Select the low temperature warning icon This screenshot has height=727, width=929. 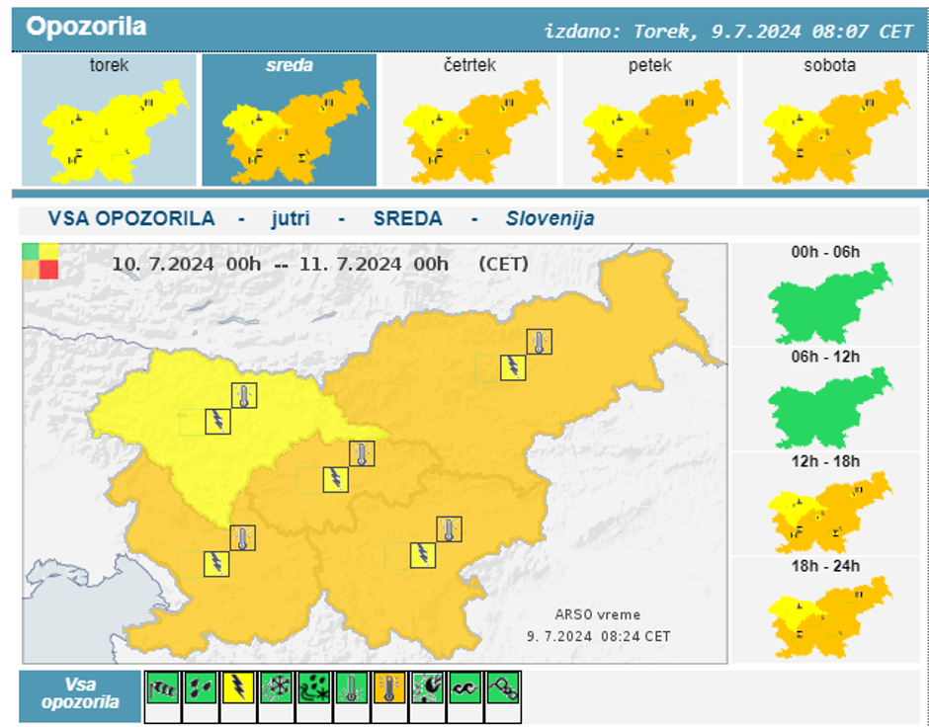click(x=351, y=687)
